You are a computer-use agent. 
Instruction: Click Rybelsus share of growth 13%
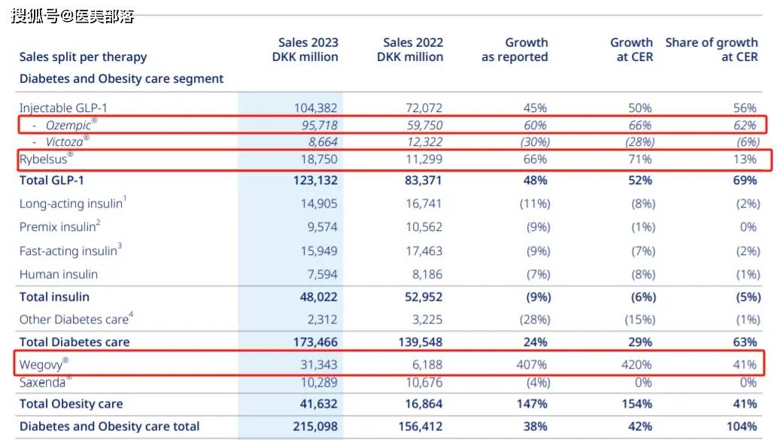point(745,159)
